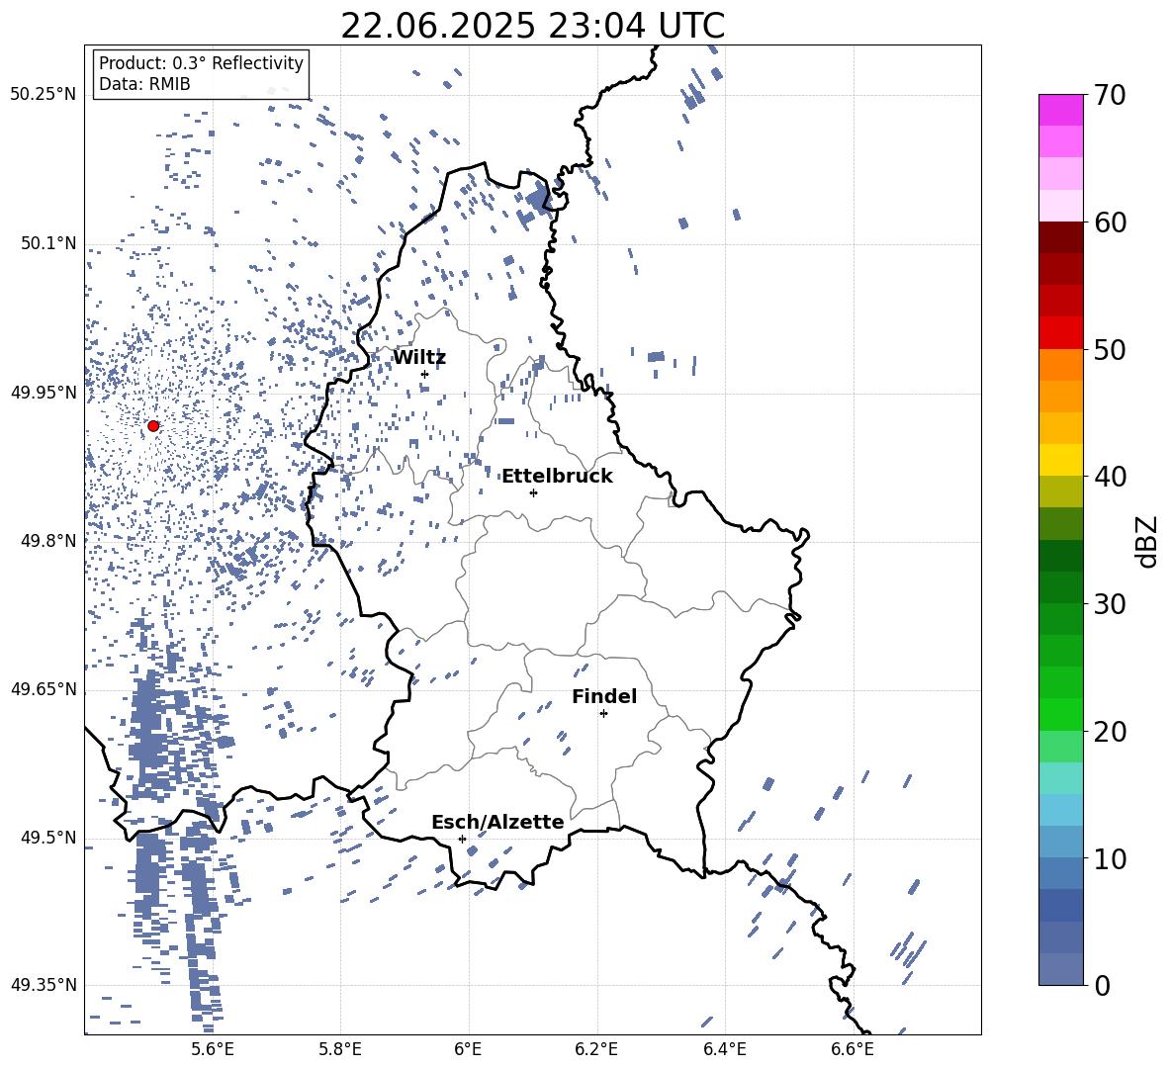Click the colorbar tick label 70
This screenshot has width=1171, height=1069.
[1110, 96]
